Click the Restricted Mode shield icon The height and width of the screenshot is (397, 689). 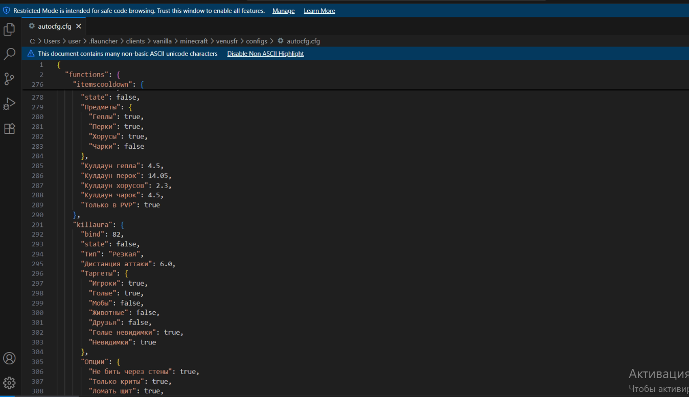click(x=6, y=11)
